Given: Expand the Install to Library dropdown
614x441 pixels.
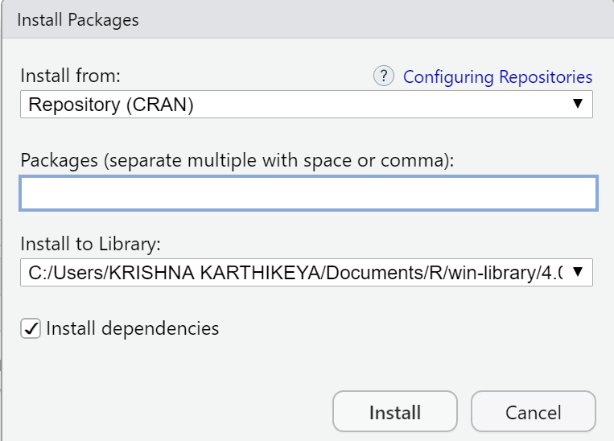Looking at the screenshot, I should [306, 272].
